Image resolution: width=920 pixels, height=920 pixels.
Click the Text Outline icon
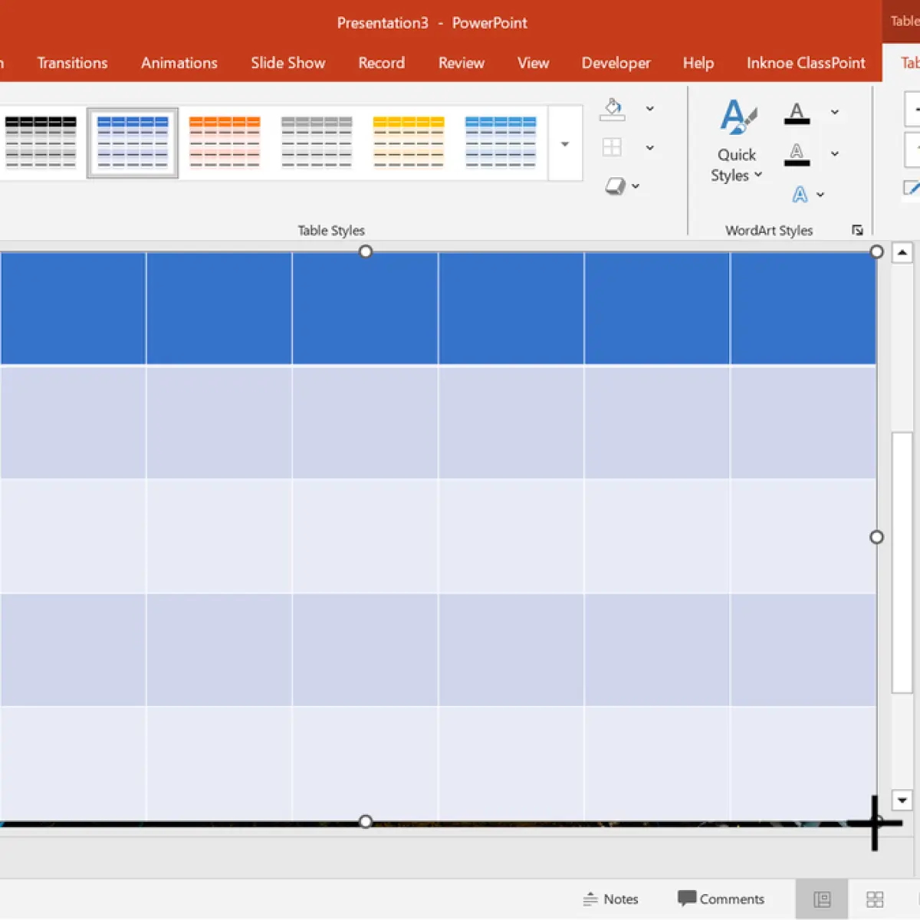[797, 154]
